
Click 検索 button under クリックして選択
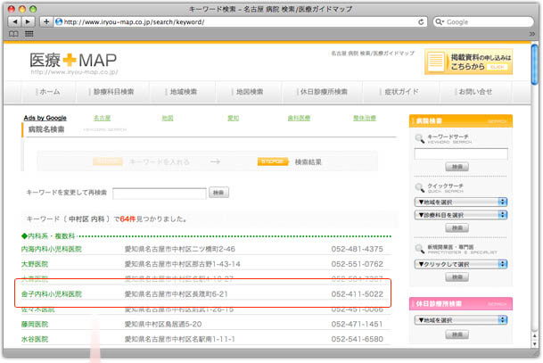[x=457, y=277]
